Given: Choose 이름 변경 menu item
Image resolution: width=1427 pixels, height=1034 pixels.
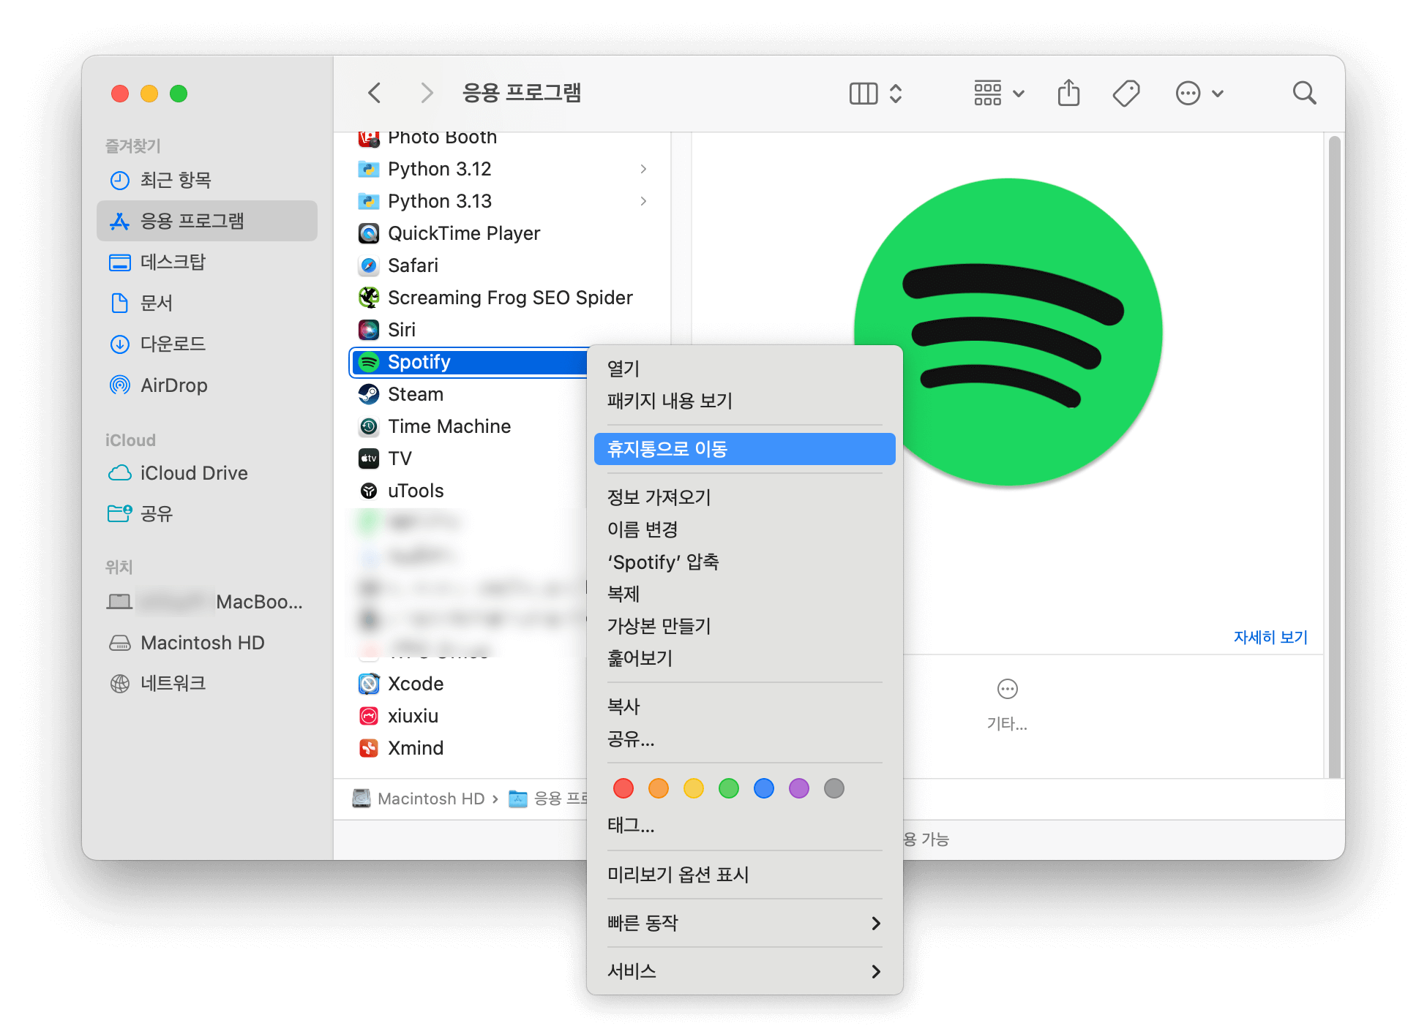Looking at the screenshot, I should coord(745,529).
